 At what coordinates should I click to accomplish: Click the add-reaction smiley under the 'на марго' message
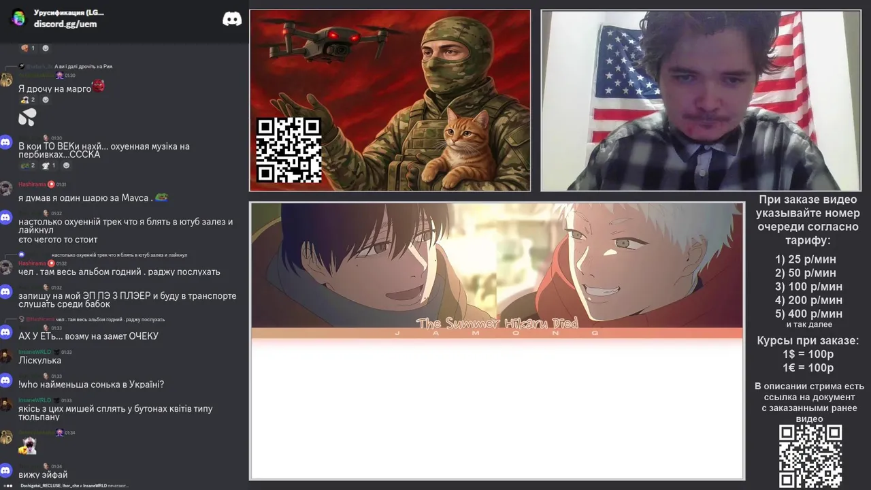[46, 100]
